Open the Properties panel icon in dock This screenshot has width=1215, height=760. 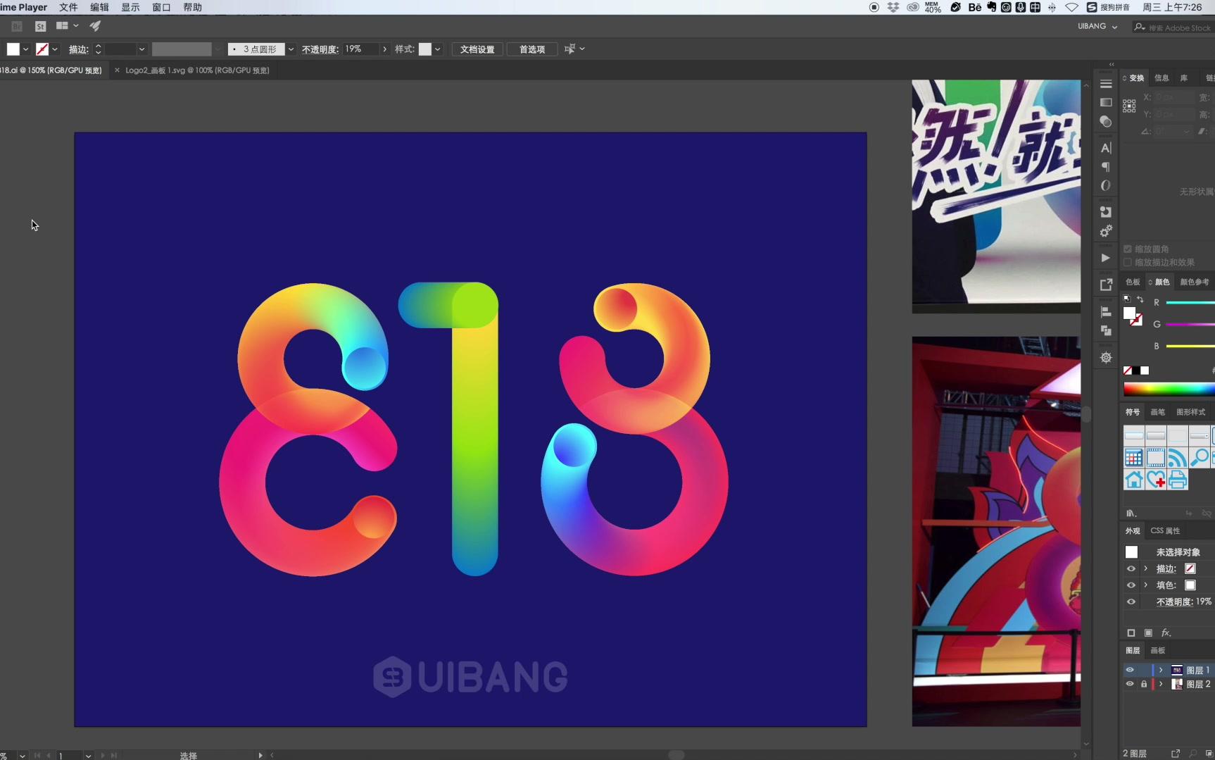1106,84
